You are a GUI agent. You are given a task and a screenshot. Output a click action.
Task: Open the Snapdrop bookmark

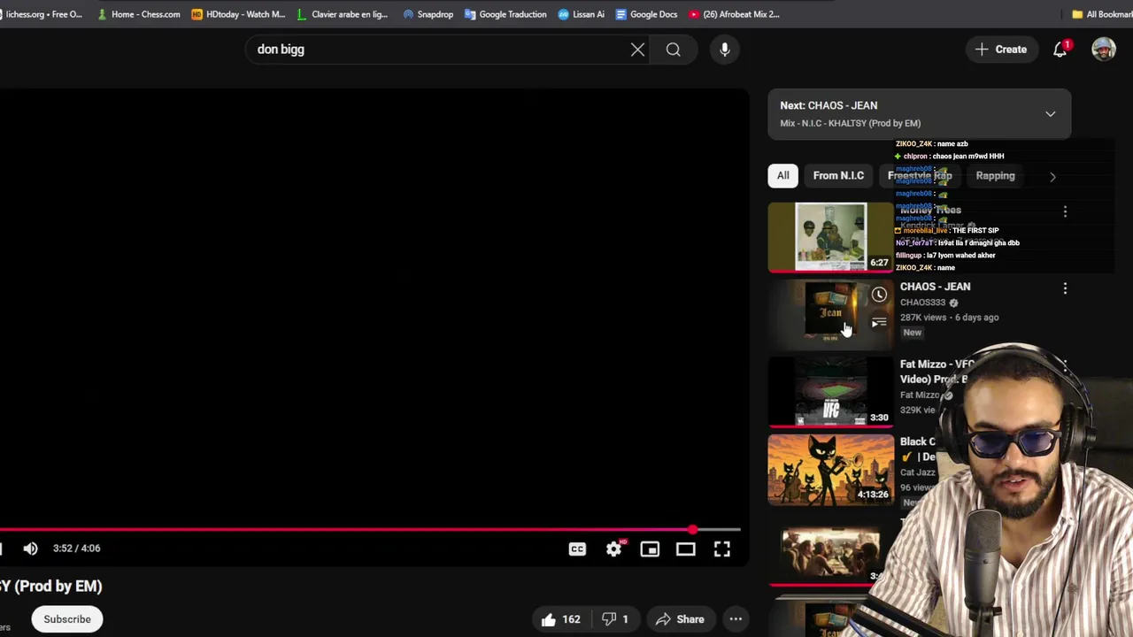point(428,14)
